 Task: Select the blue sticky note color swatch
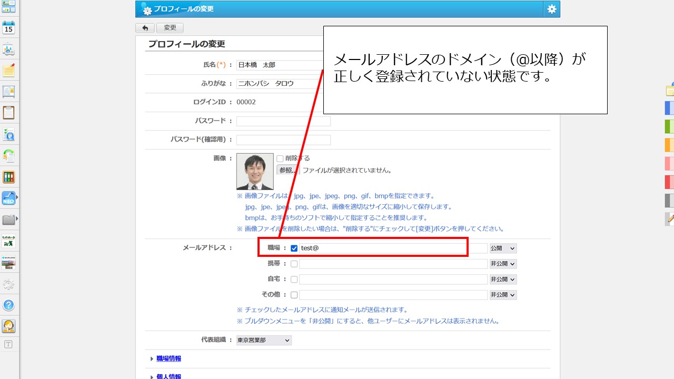point(668,108)
